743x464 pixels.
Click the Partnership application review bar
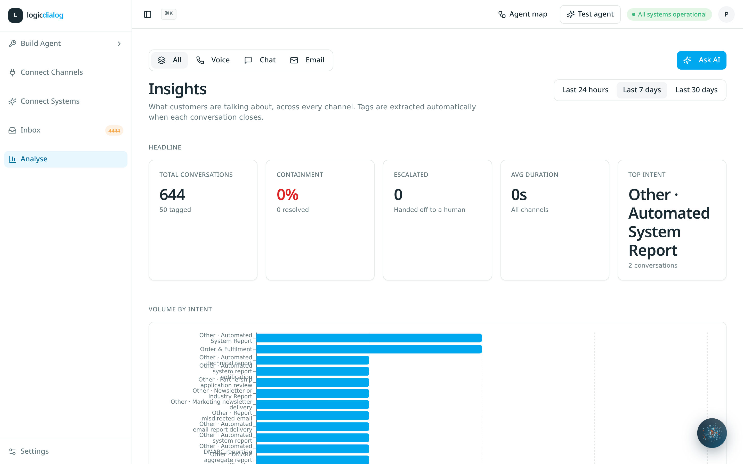(313, 382)
